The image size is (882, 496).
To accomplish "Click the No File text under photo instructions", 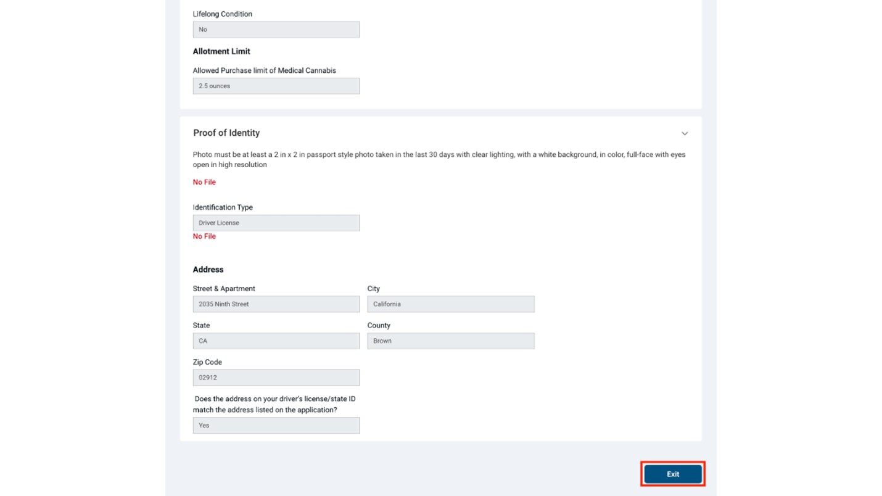I will click(204, 182).
